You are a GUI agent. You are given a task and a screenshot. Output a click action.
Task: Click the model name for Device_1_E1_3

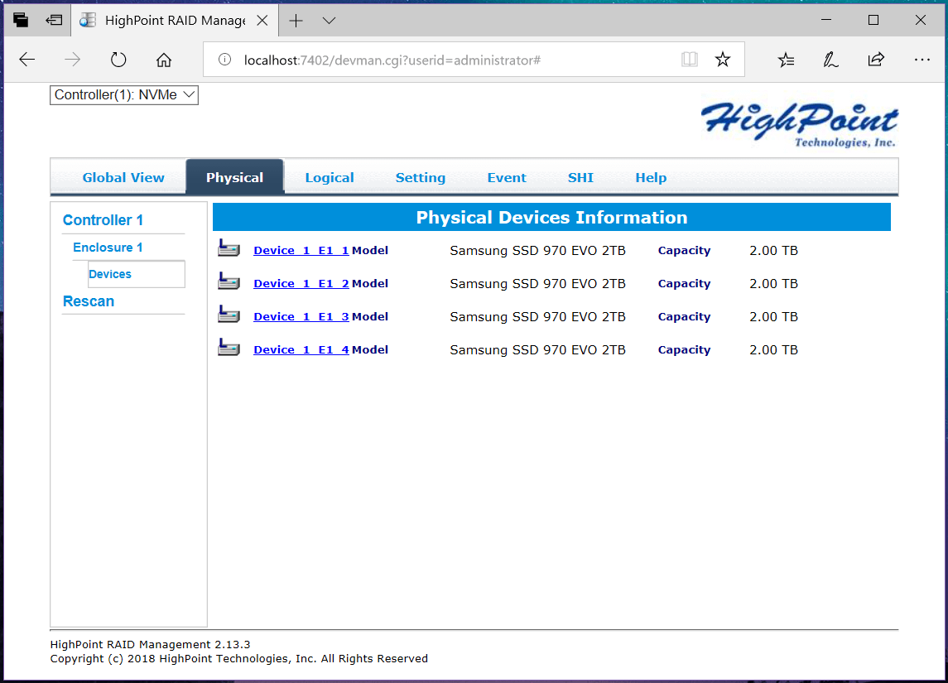pyautogui.click(x=537, y=317)
